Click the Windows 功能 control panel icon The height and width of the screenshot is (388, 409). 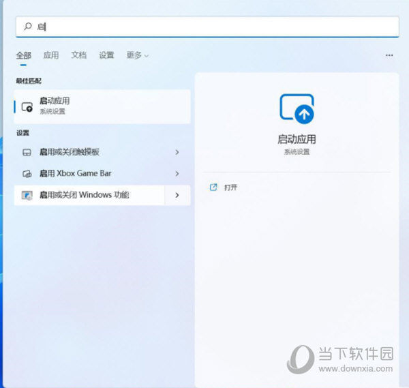point(27,195)
